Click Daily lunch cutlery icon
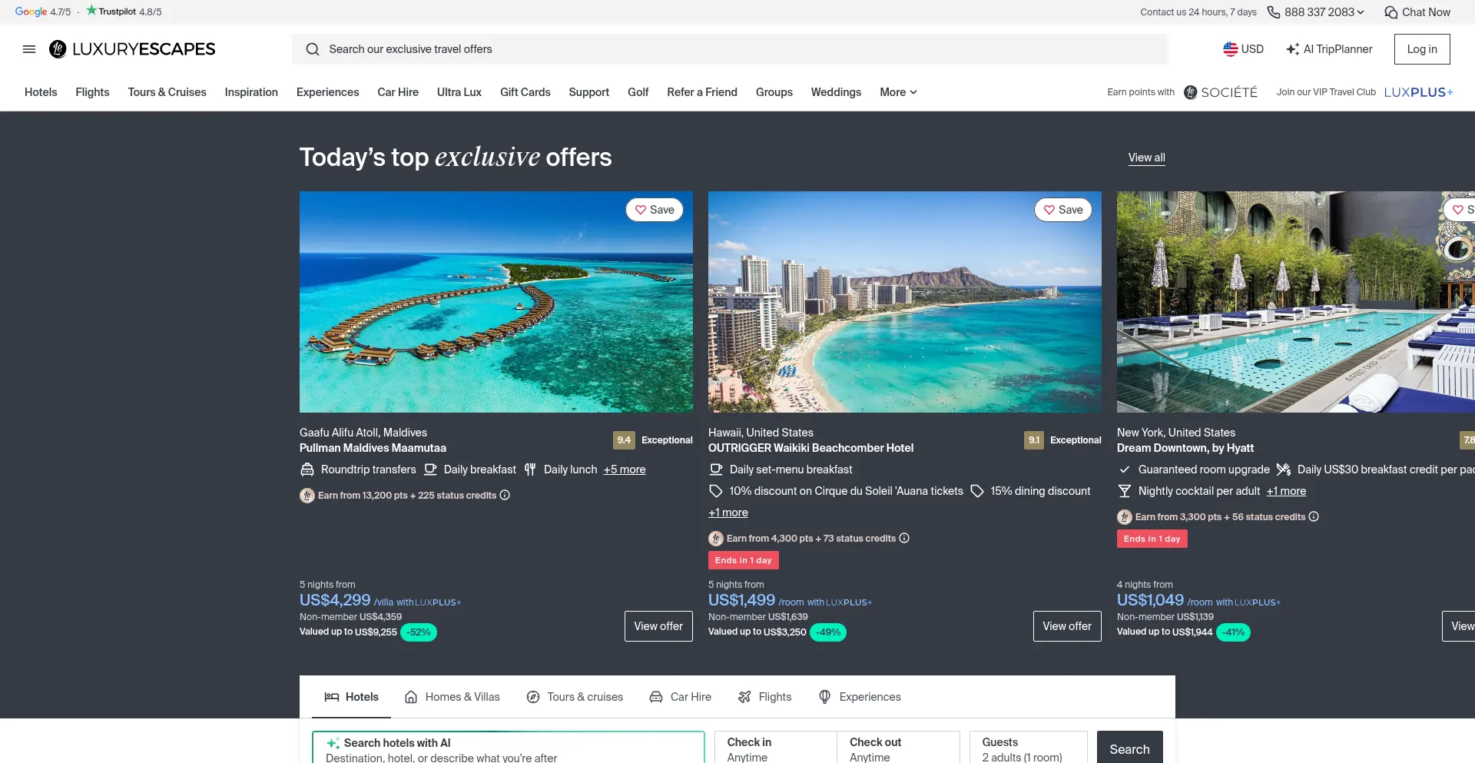This screenshot has height=763, width=1475. tap(530, 469)
